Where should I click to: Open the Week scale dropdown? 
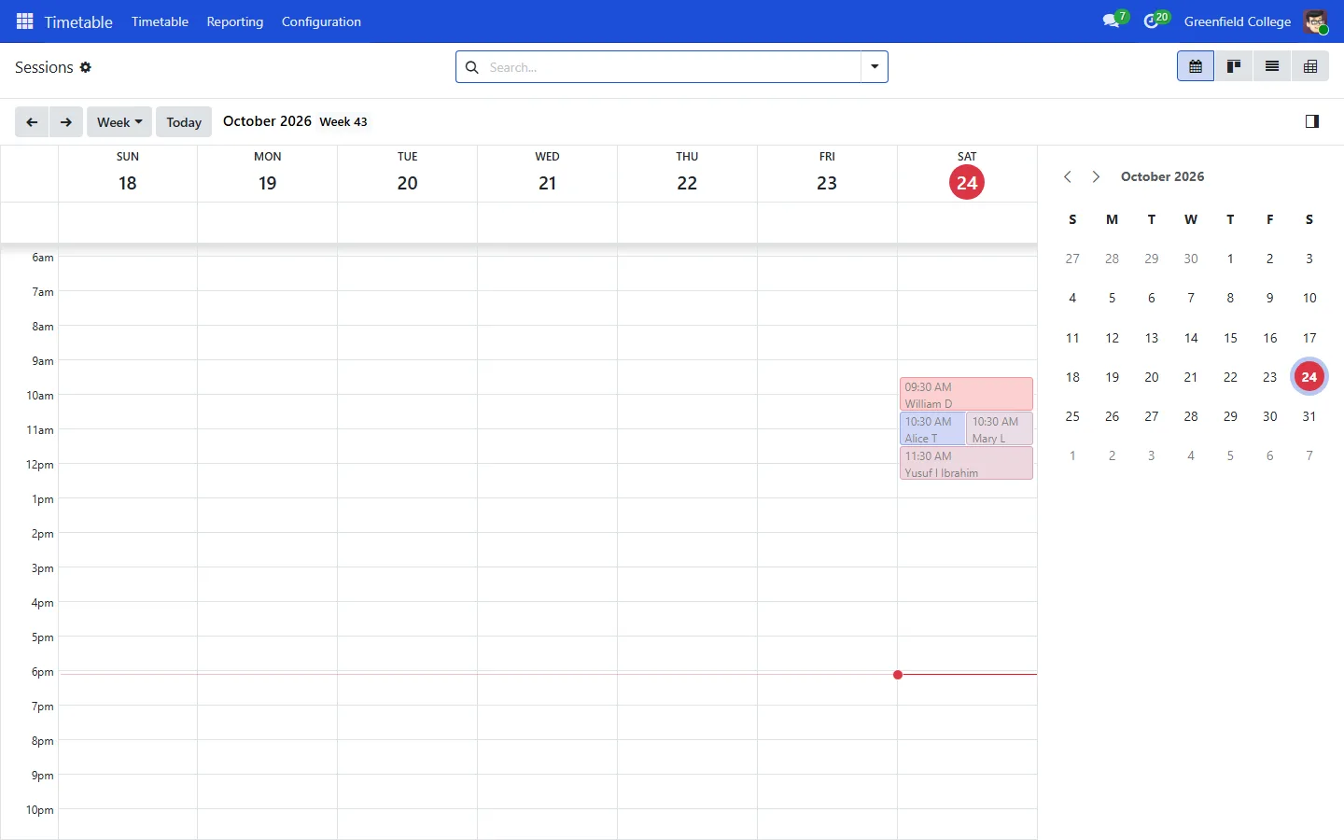tap(119, 122)
